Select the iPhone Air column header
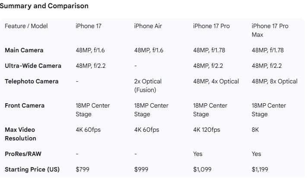307x178 pixels. [x=147, y=26]
